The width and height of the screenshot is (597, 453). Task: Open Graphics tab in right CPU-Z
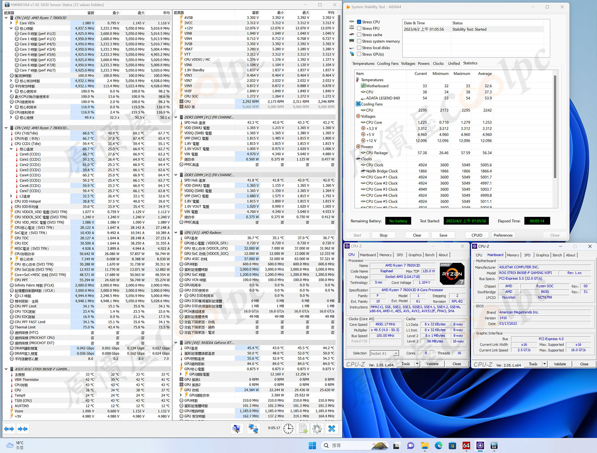(x=542, y=255)
